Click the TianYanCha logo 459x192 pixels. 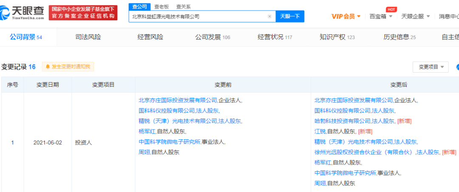click(x=22, y=13)
